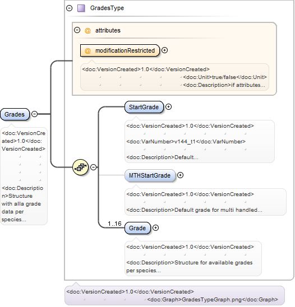Click the orange @ icon beside attributes
The width and height of the screenshot is (295, 307).
[87, 31]
